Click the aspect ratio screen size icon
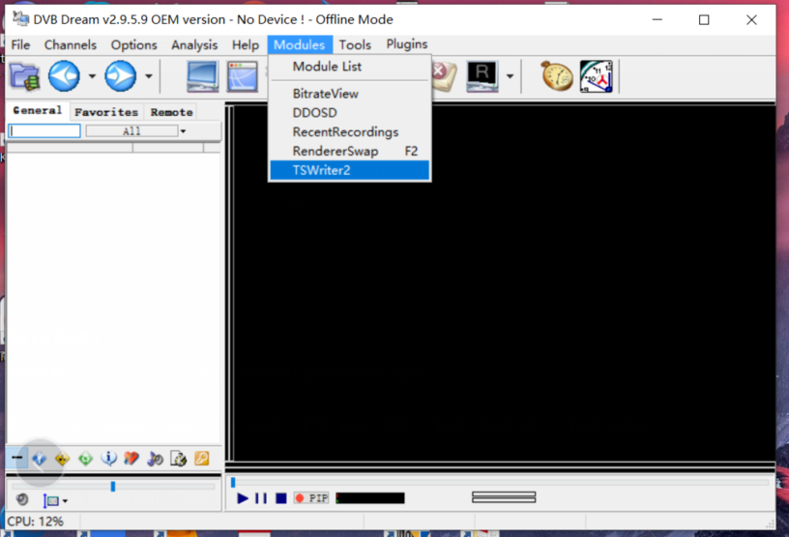Screen dimensions: 789x537 click(51, 500)
